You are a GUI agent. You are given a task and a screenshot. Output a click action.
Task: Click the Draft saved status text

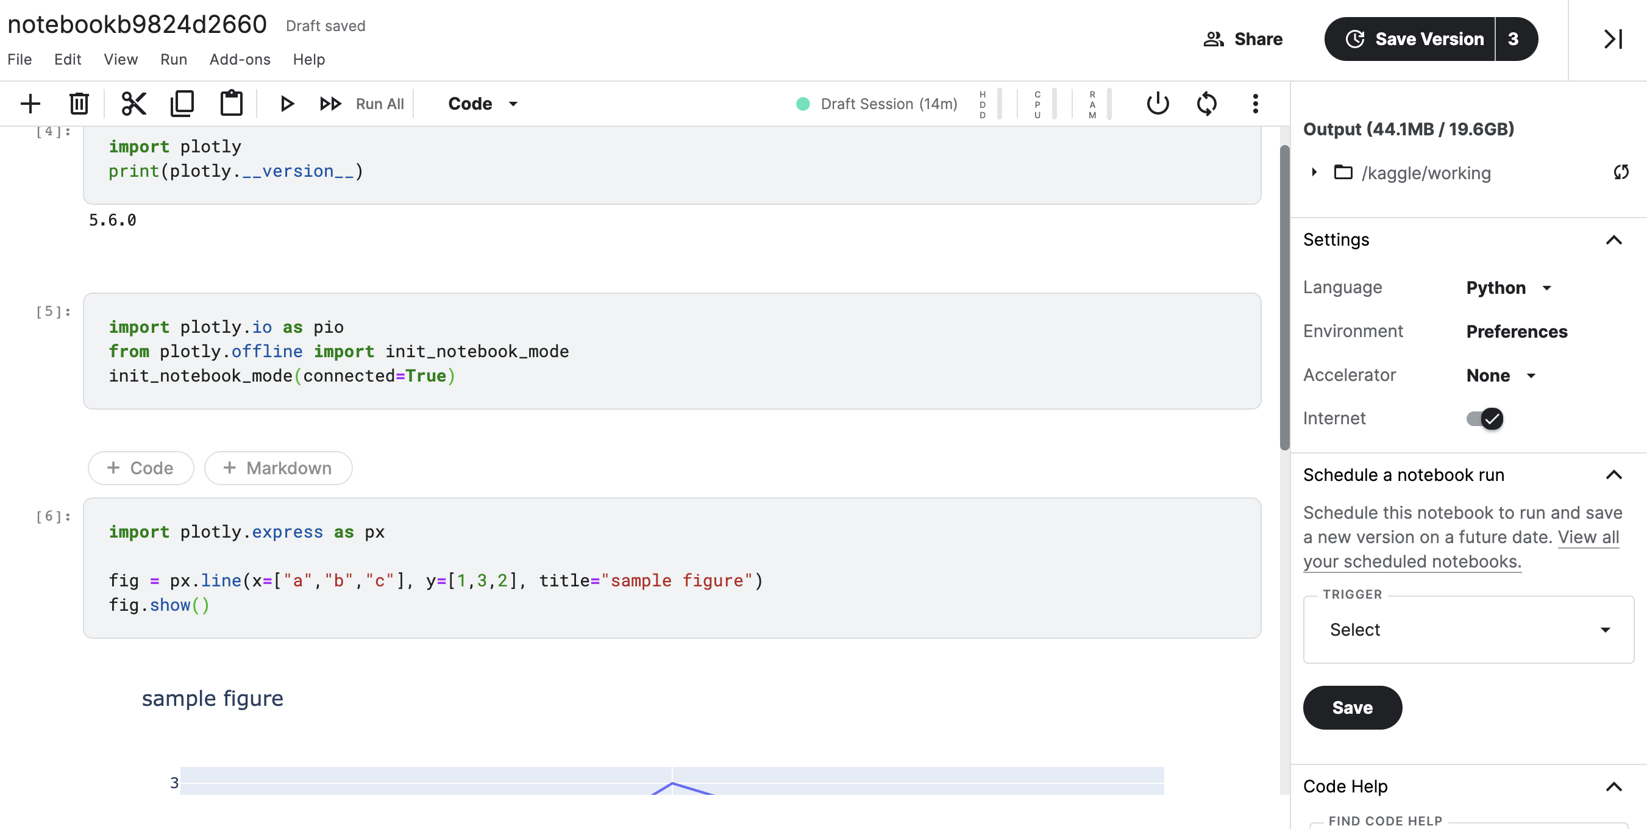[x=325, y=26]
